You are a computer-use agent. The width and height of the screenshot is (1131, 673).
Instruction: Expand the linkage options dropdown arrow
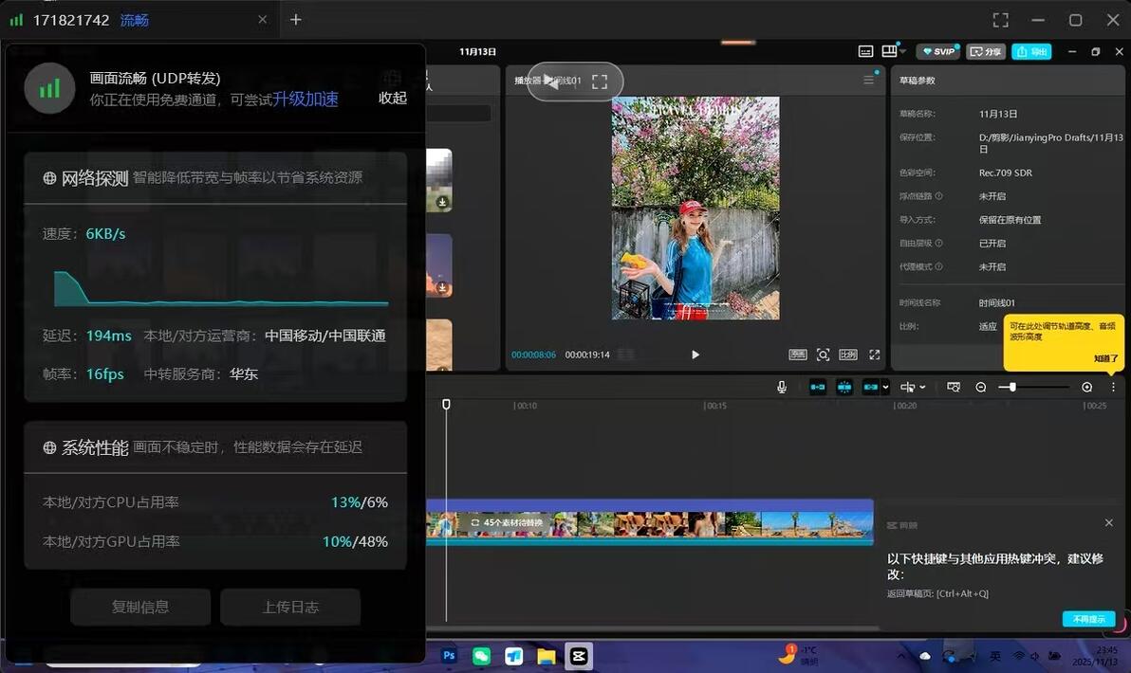[886, 387]
